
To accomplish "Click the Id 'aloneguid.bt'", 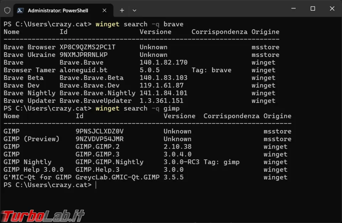I will pos(83,70).
